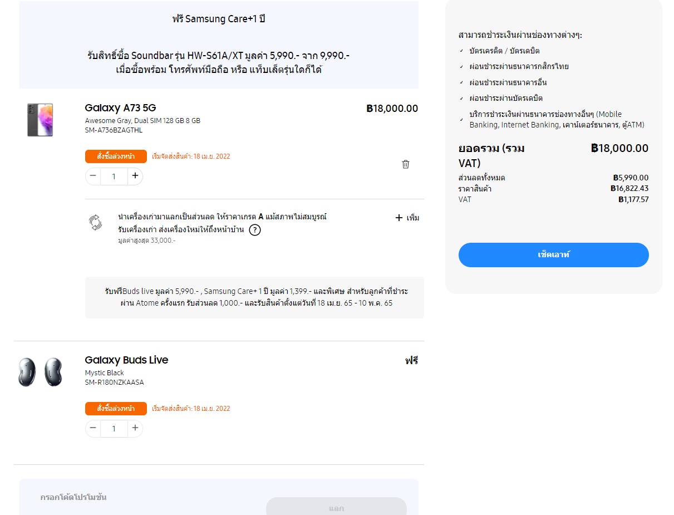
Task: Increase Galaxy Buds Live quantity with plus
Action: click(135, 428)
